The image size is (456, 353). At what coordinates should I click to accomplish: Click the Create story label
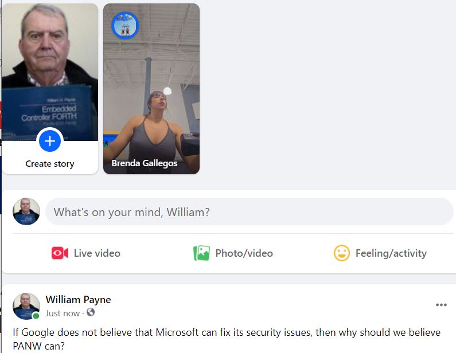pos(50,164)
